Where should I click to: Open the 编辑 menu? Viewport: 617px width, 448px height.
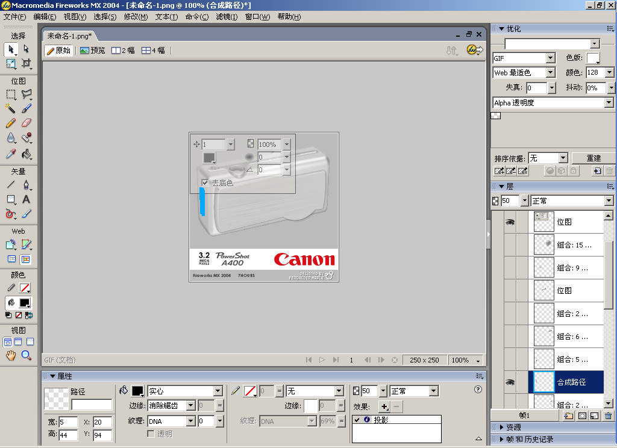coord(45,16)
